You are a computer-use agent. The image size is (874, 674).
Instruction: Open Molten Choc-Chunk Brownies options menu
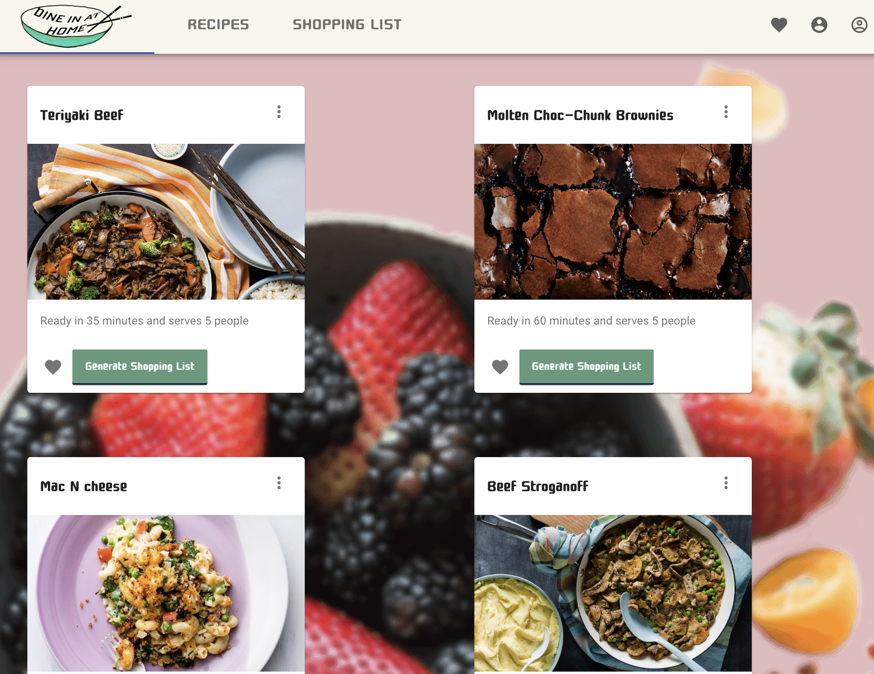726,112
